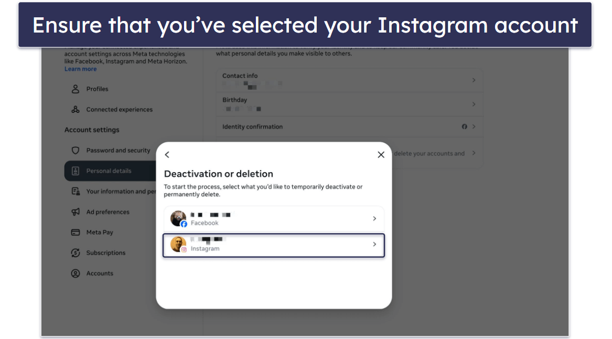Open the Learn more link
The image size is (612, 339).
(x=80, y=69)
